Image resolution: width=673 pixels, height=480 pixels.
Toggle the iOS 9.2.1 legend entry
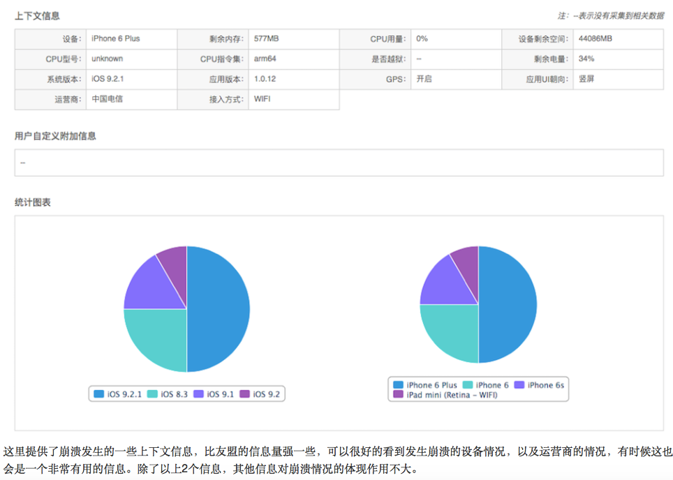[x=118, y=394]
